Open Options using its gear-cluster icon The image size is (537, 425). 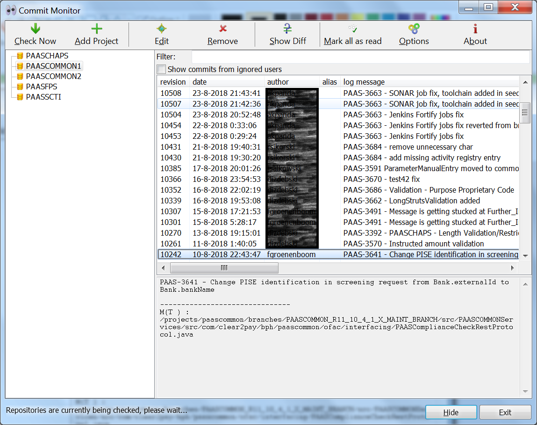[x=413, y=29]
